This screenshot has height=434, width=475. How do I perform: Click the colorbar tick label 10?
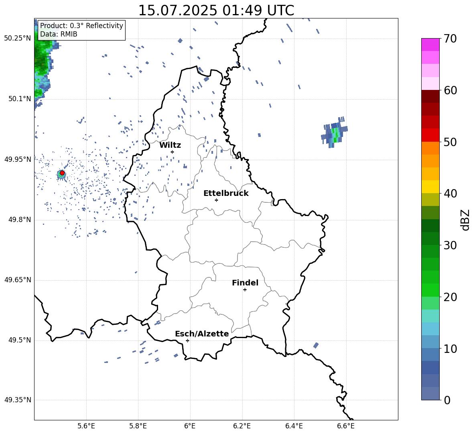tap(451, 348)
